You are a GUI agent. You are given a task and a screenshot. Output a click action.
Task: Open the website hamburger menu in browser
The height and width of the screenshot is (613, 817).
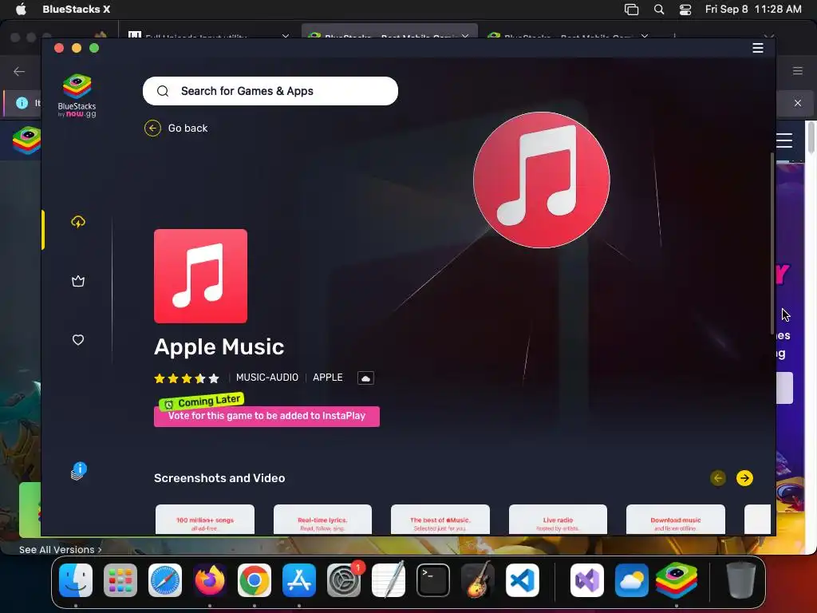point(784,140)
